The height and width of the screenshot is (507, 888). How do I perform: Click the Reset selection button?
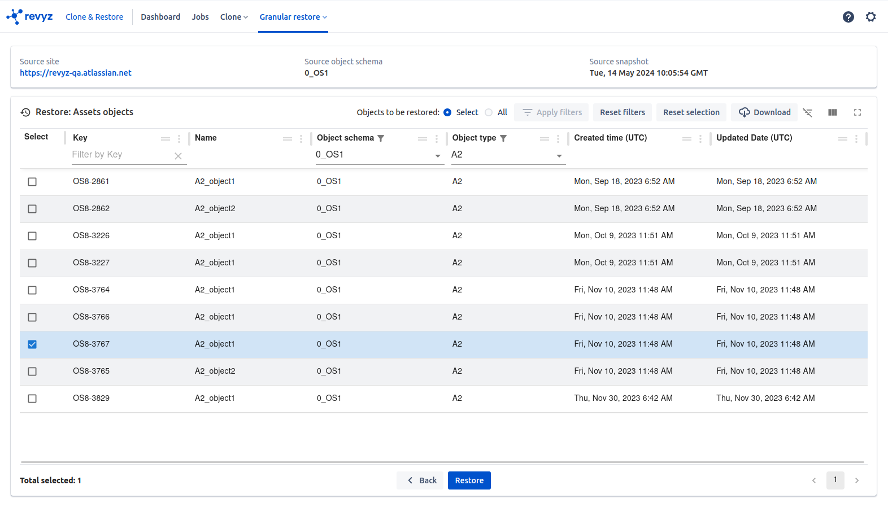[691, 112]
